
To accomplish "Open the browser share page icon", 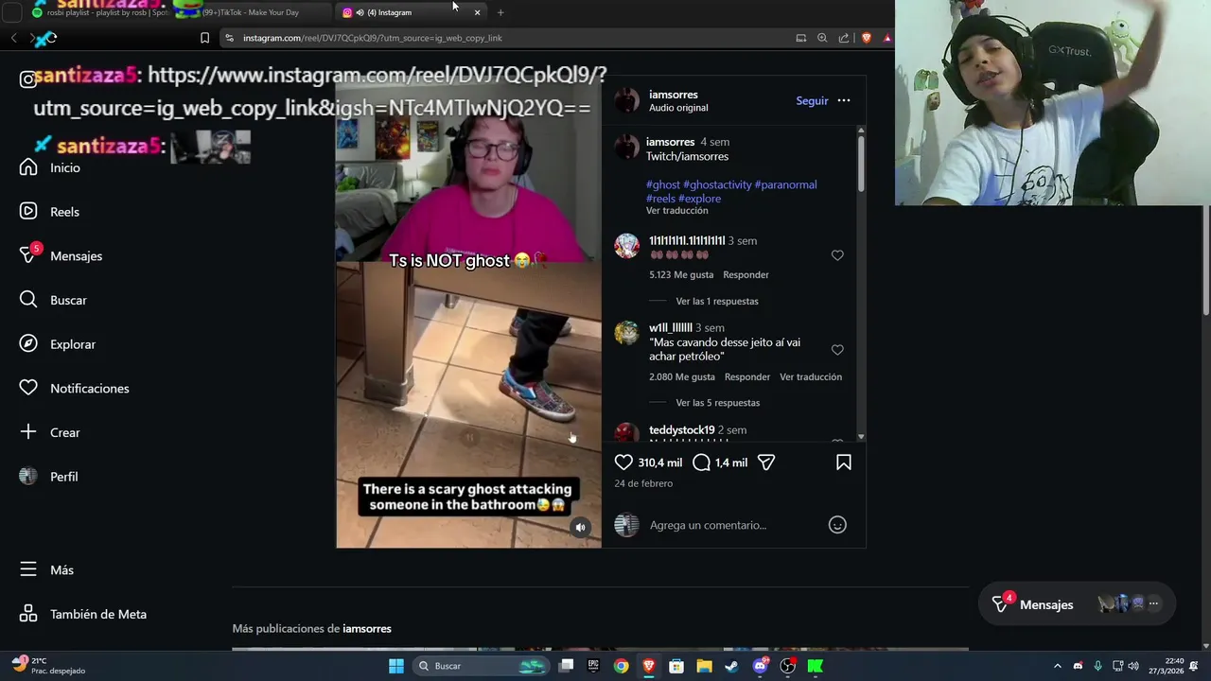I will [x=844, y=38].
